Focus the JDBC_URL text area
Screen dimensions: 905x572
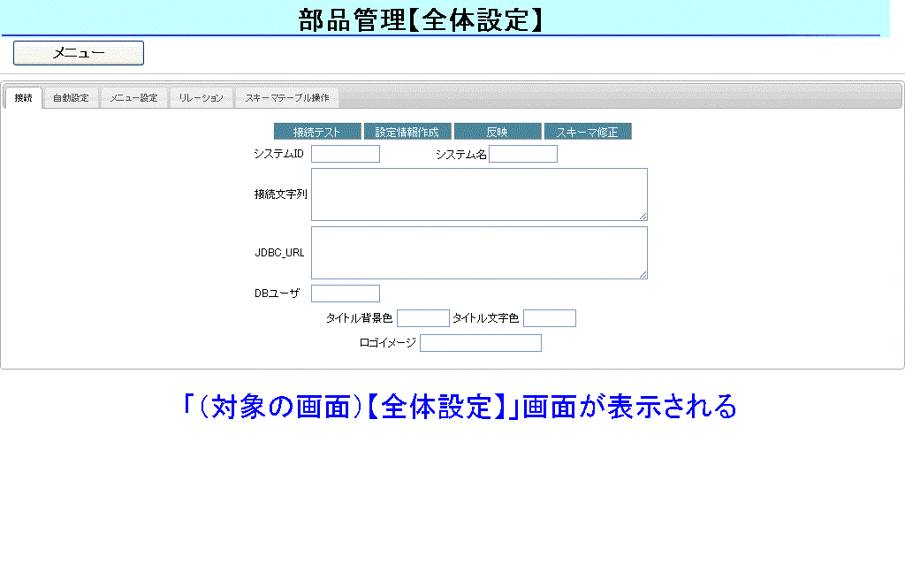click(x=478, y=252)
